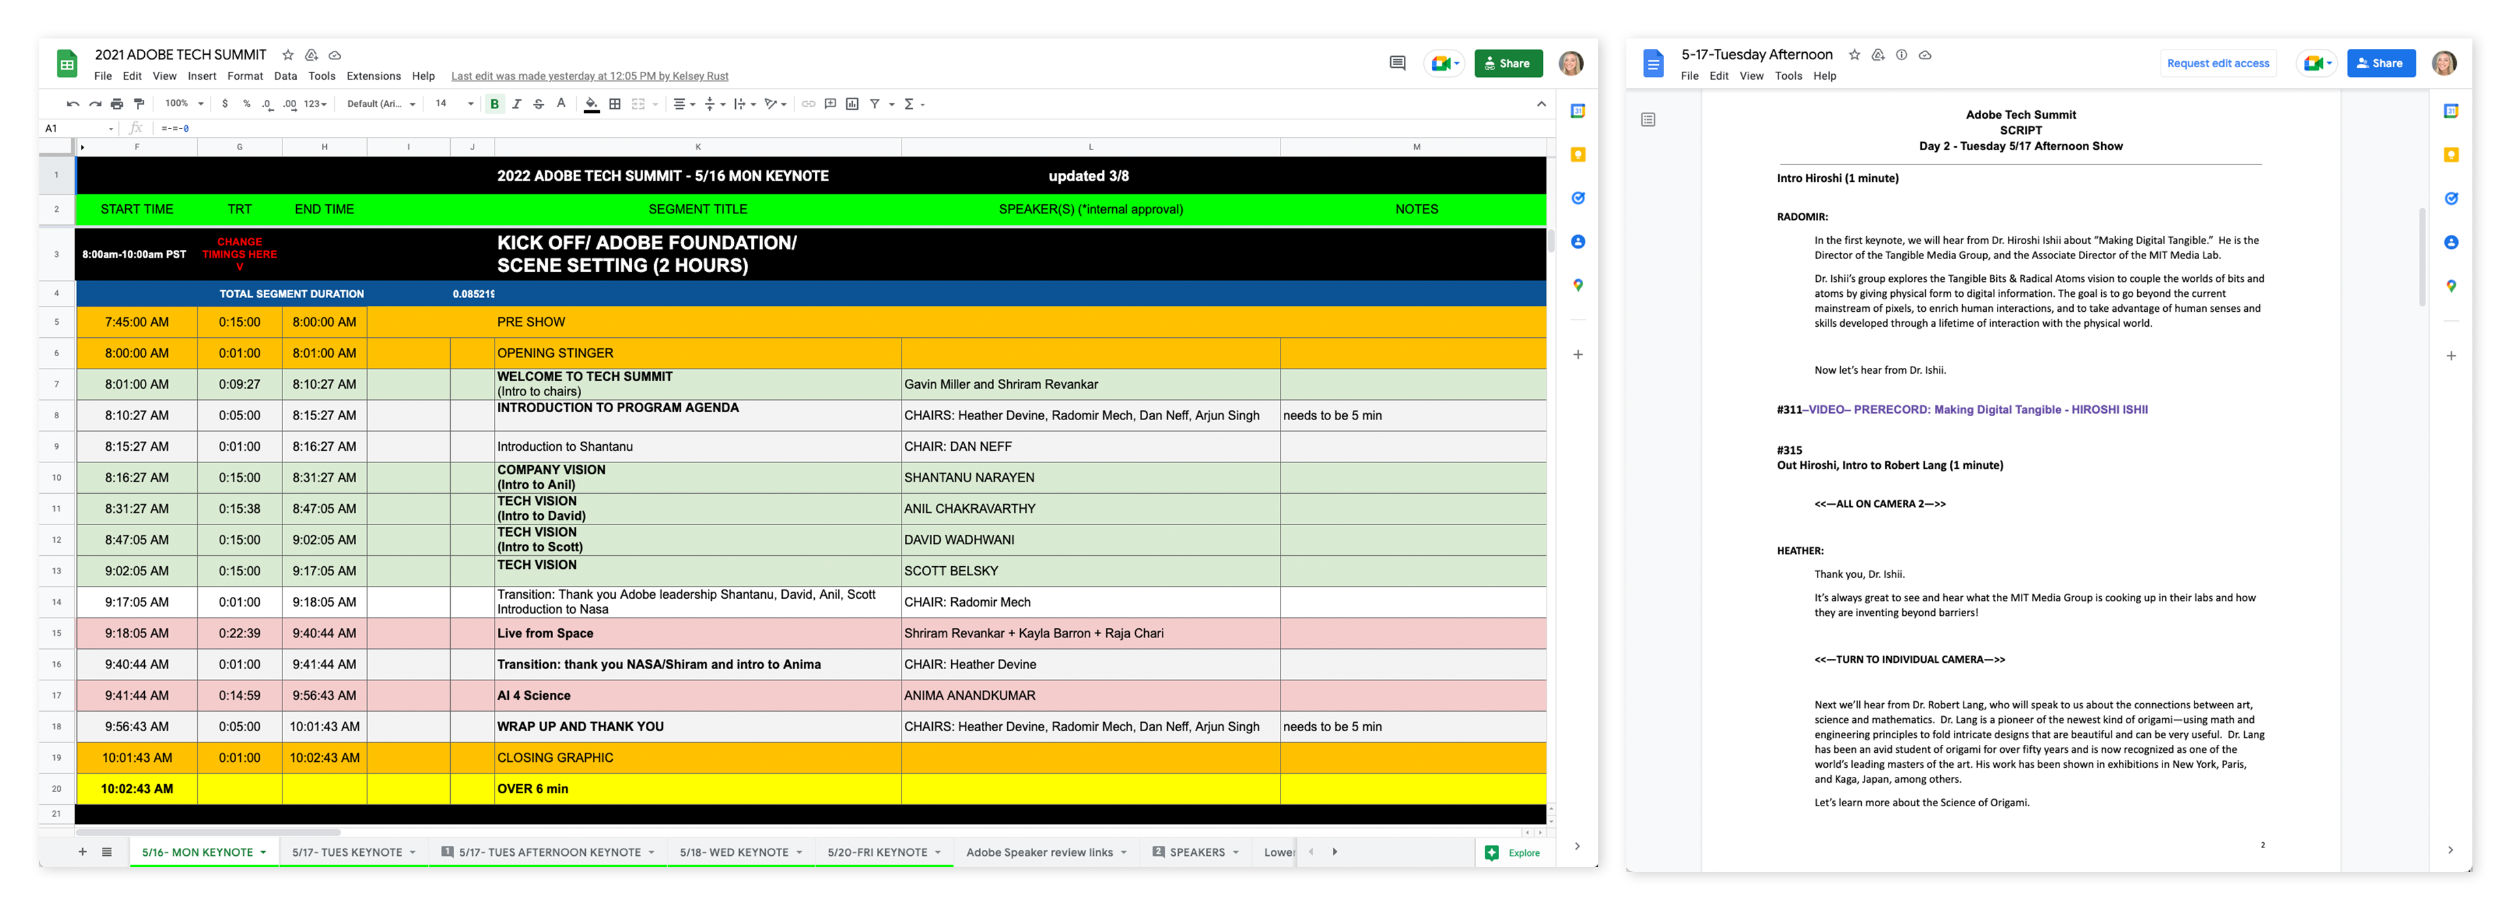Click the blue Share button in Docs

tap(2380, 63)
